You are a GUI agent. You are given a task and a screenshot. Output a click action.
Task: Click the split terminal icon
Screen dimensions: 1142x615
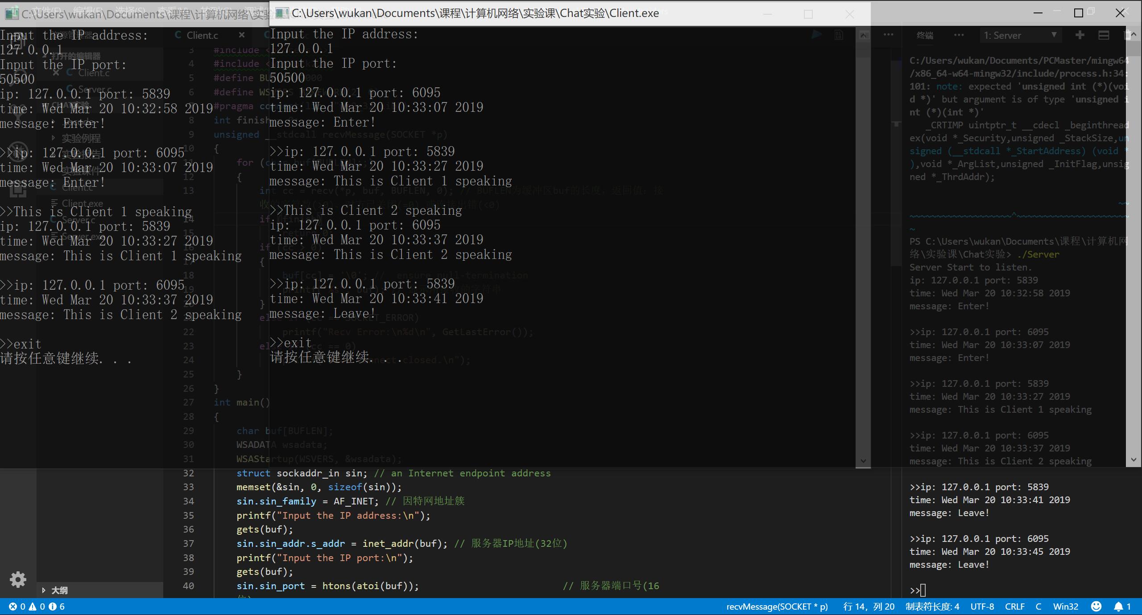click(1104, 35)
